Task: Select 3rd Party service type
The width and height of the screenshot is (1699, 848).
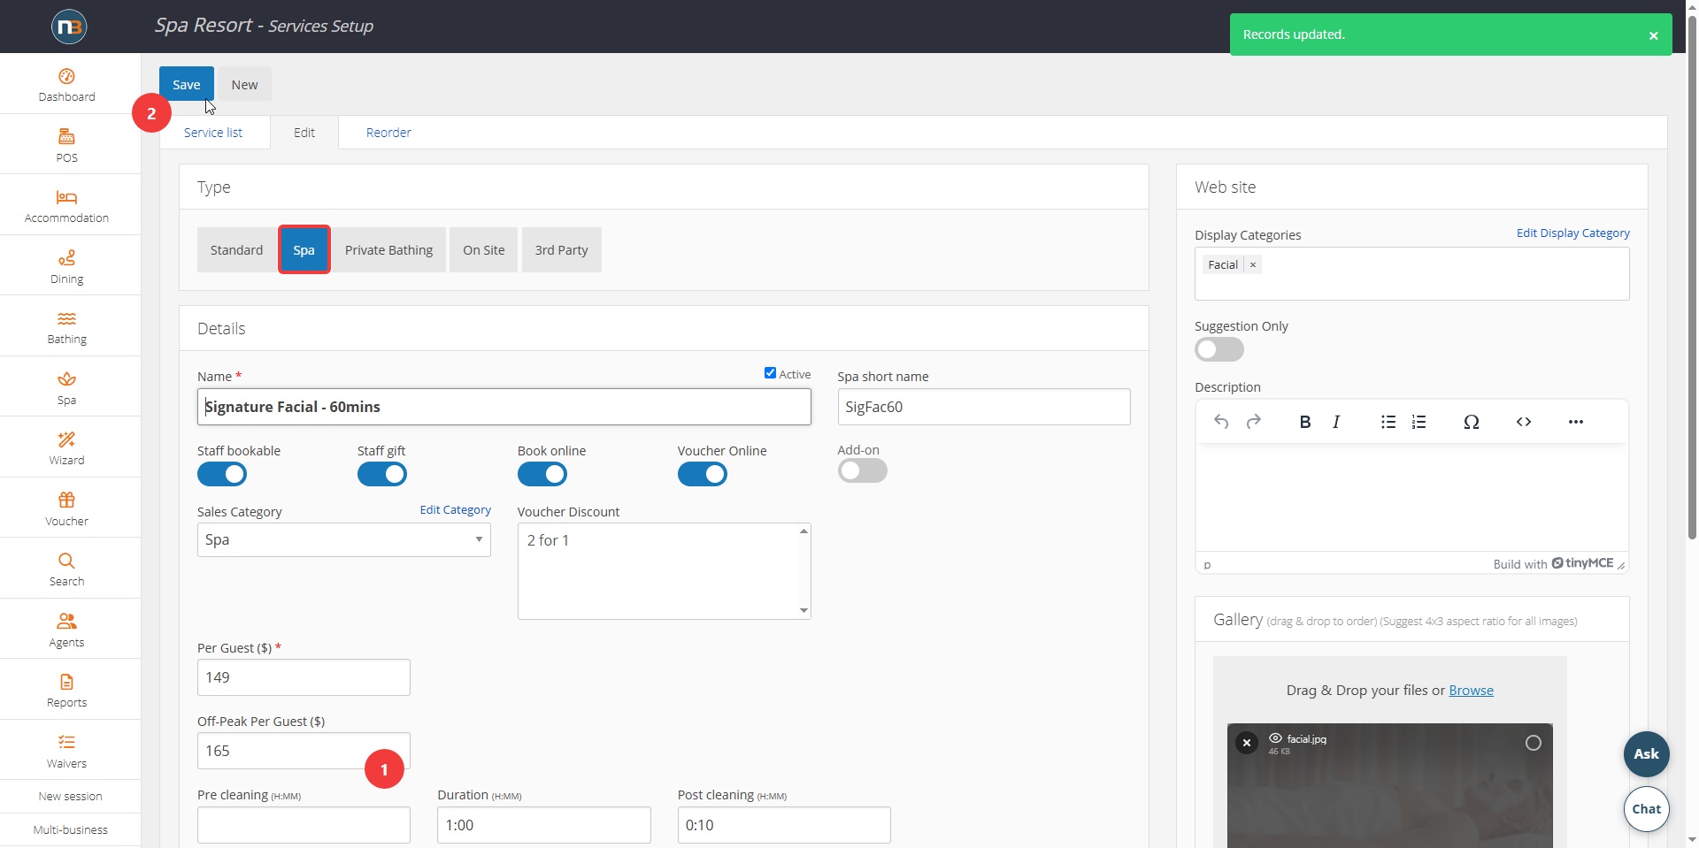Action: coord(562,250)
